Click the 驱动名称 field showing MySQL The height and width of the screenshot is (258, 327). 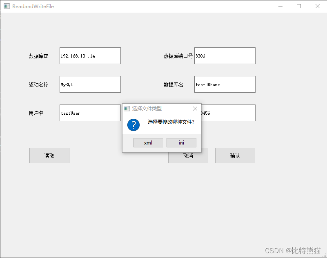(x=90, y=84)
